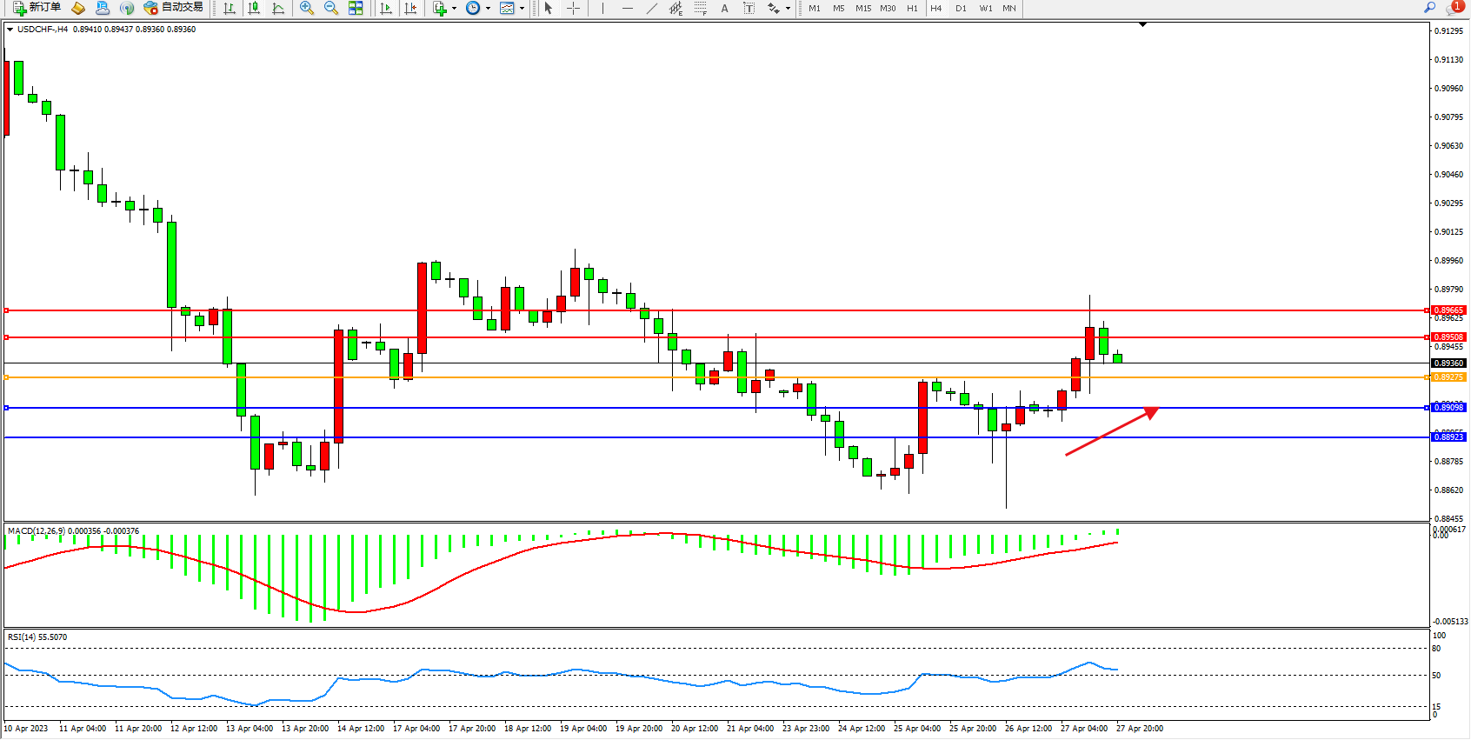Select the Fibonacci retracement tool
The image size is (1471, 740).
(700, 8)
